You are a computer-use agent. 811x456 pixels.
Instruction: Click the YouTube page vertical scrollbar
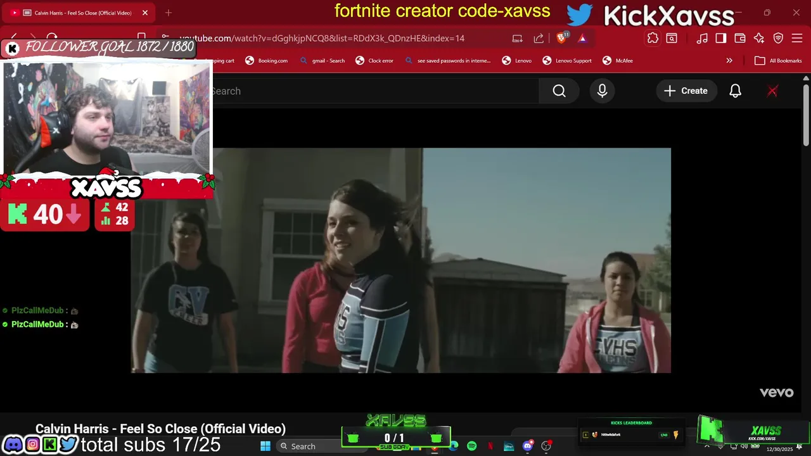coord(806,115)
